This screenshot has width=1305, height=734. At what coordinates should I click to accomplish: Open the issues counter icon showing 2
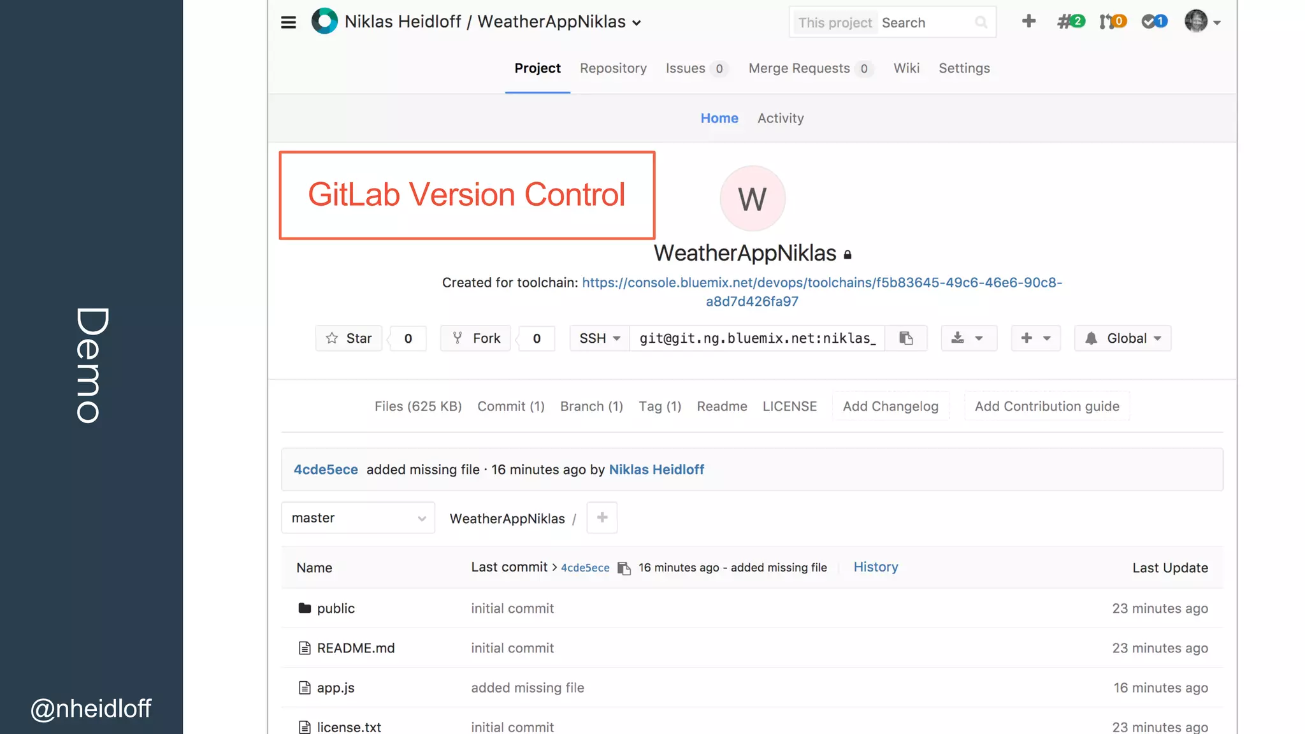pyautogui.click(x=1071, y=22)
